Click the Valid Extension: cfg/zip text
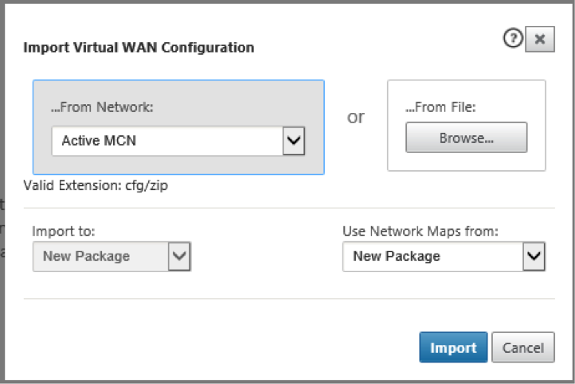This screenshot has width=575, height=384. (x=96, y=185)
